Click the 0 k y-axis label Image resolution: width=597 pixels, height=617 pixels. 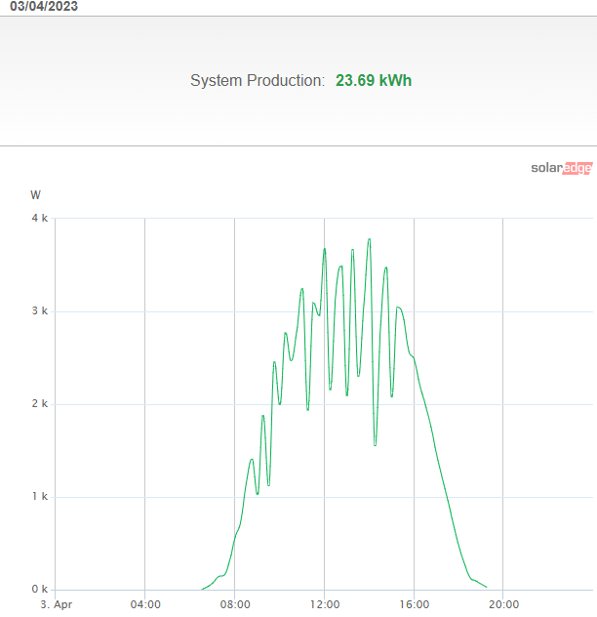(40, 589)
